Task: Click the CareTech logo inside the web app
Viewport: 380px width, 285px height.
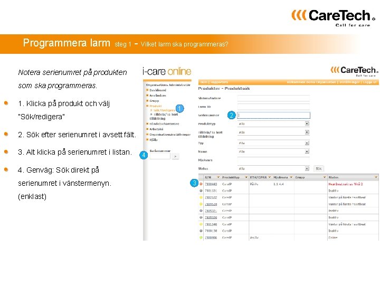Action: tap(354, 71)
